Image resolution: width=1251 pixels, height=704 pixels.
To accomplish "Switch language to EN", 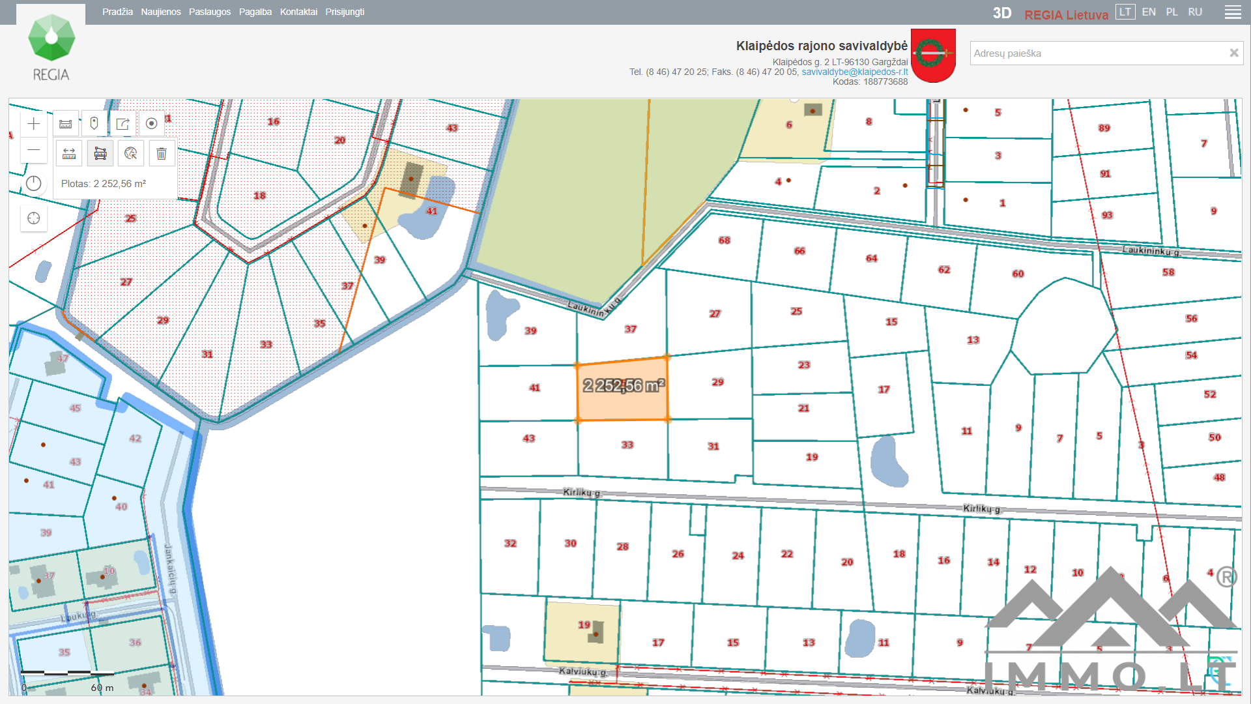I will [x=1149, y=12].
